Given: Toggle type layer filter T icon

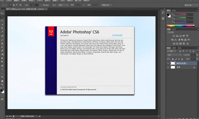Looking at the screenshot, I should tap(187, 51).
